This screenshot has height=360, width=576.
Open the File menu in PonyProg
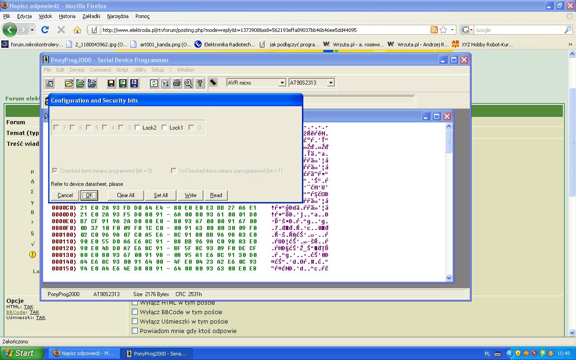pyautogui.click(x=47, y=70)
